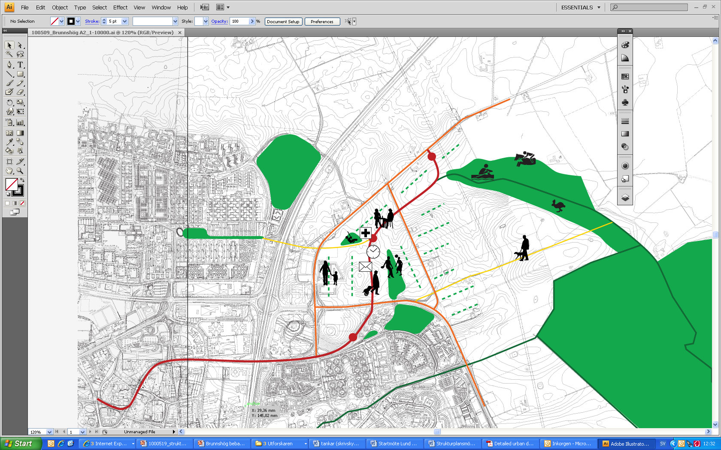Select the Line Segment tool
721x450 pixels.
pyautogui.click(x=9, y=74)
